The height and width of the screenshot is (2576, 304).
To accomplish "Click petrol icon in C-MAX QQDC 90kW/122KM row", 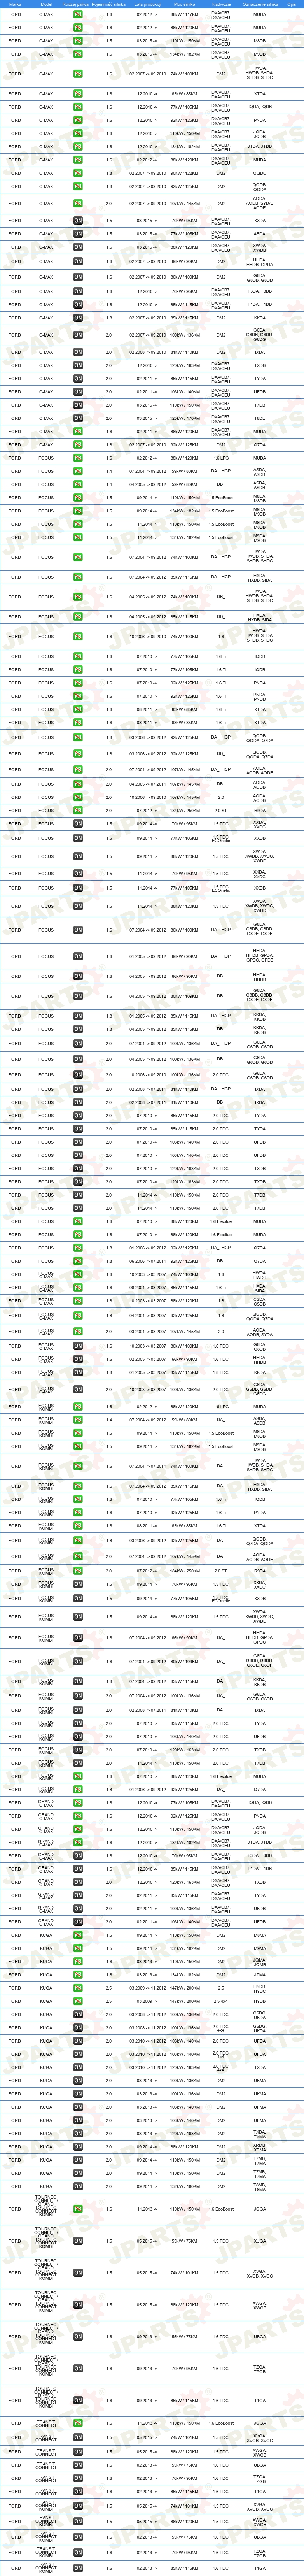I will coord(78,173).
